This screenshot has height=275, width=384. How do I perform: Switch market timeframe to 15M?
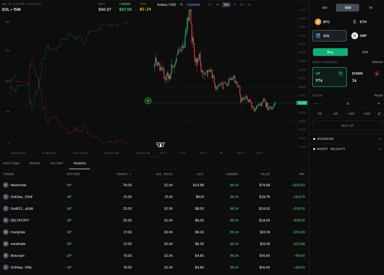348,8
